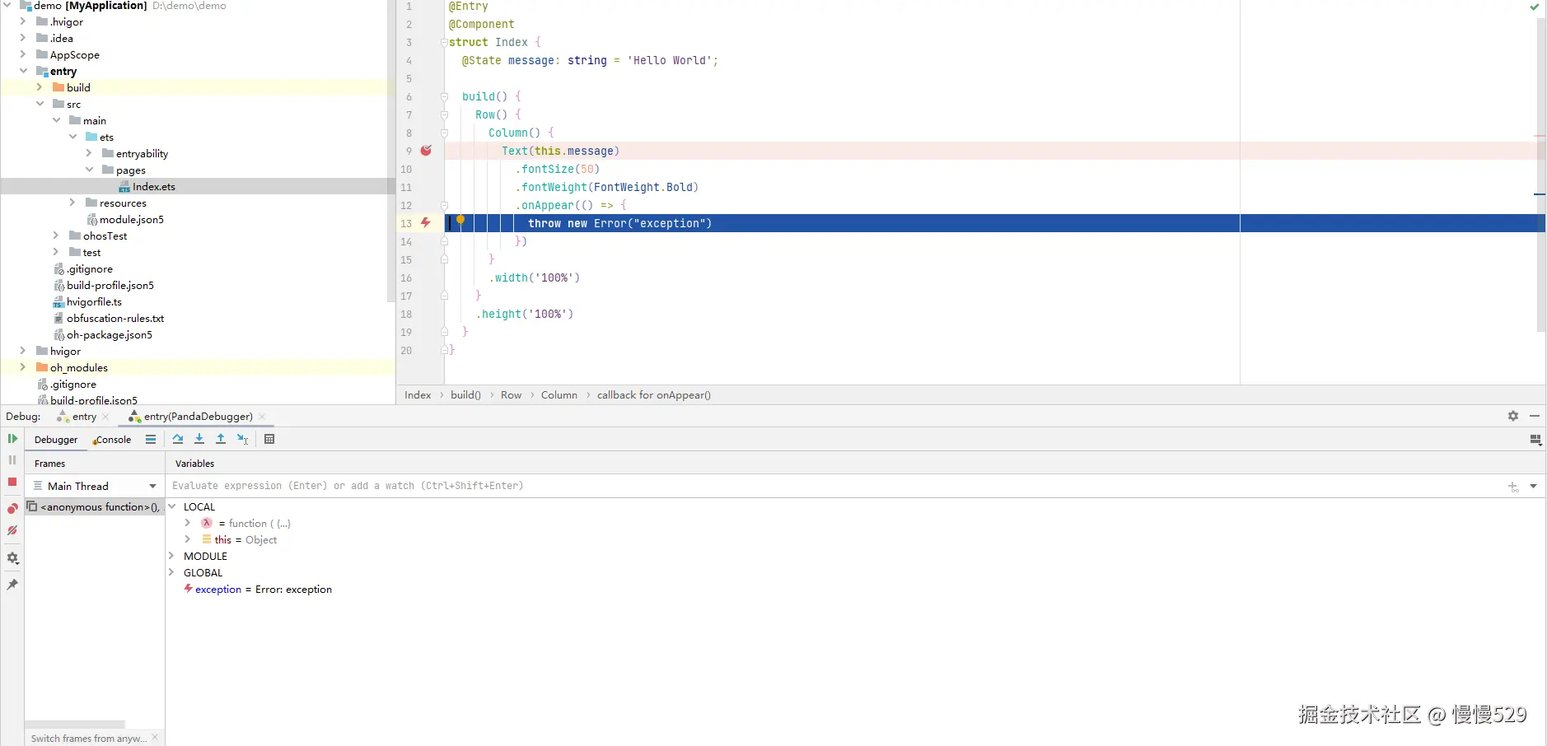Pin the debug tab
Viewport: 1547px width, 746px height.
[12, 585]
